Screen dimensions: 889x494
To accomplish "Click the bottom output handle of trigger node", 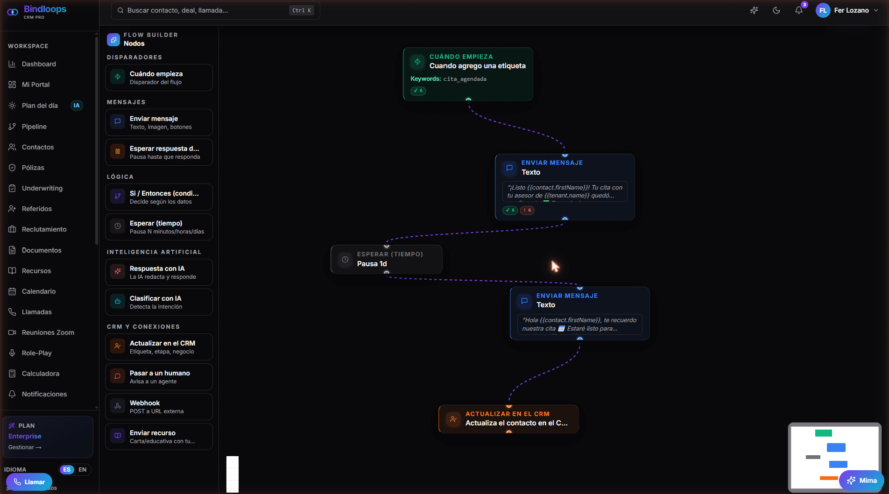I will [x=468, y=99].
